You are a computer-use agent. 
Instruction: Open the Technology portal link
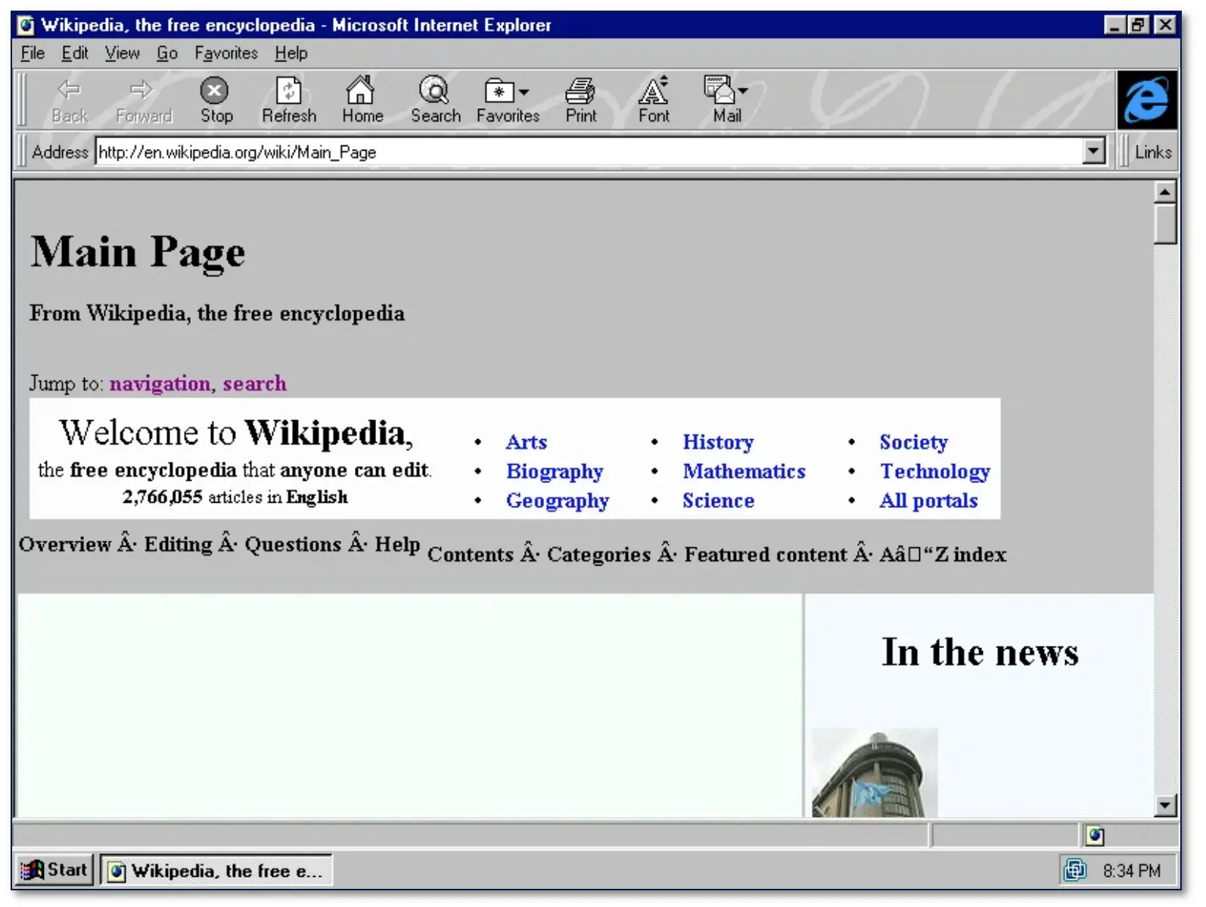click(x=934, y=472)
